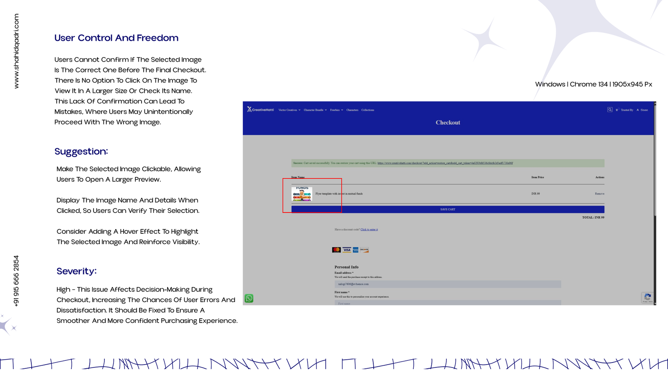Expand the Freebies dropdown menu

point(337,110)
